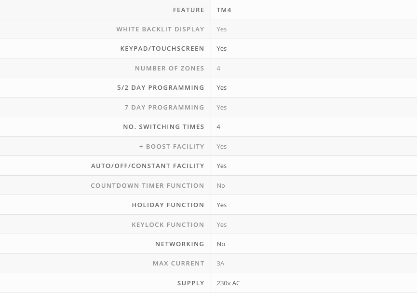Click the + BOOST FACILITY label
Viewport: 417px width, 293px height.
coord(172,146)
